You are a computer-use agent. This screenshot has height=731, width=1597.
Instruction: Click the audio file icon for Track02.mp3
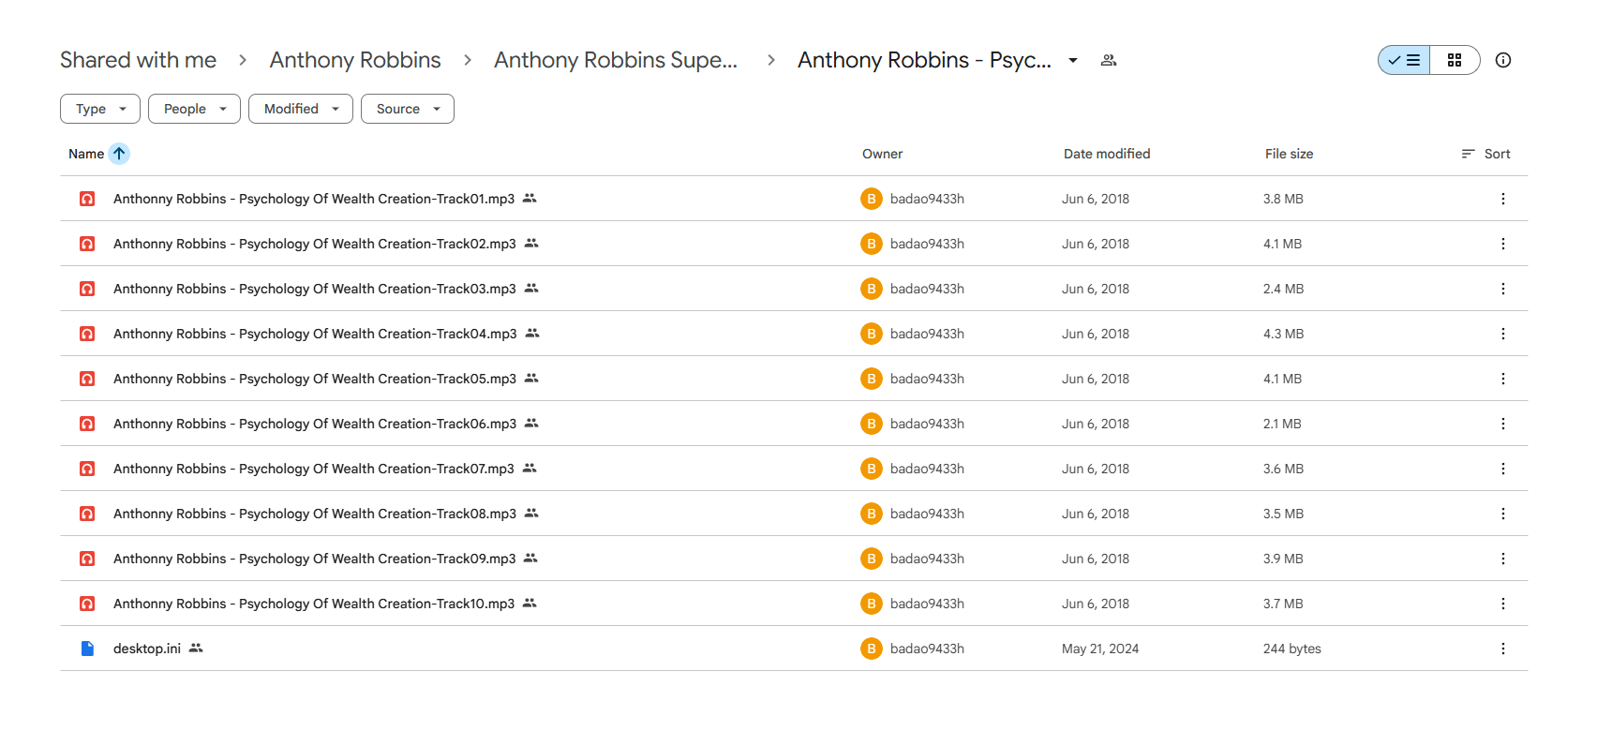click(87, 244)
